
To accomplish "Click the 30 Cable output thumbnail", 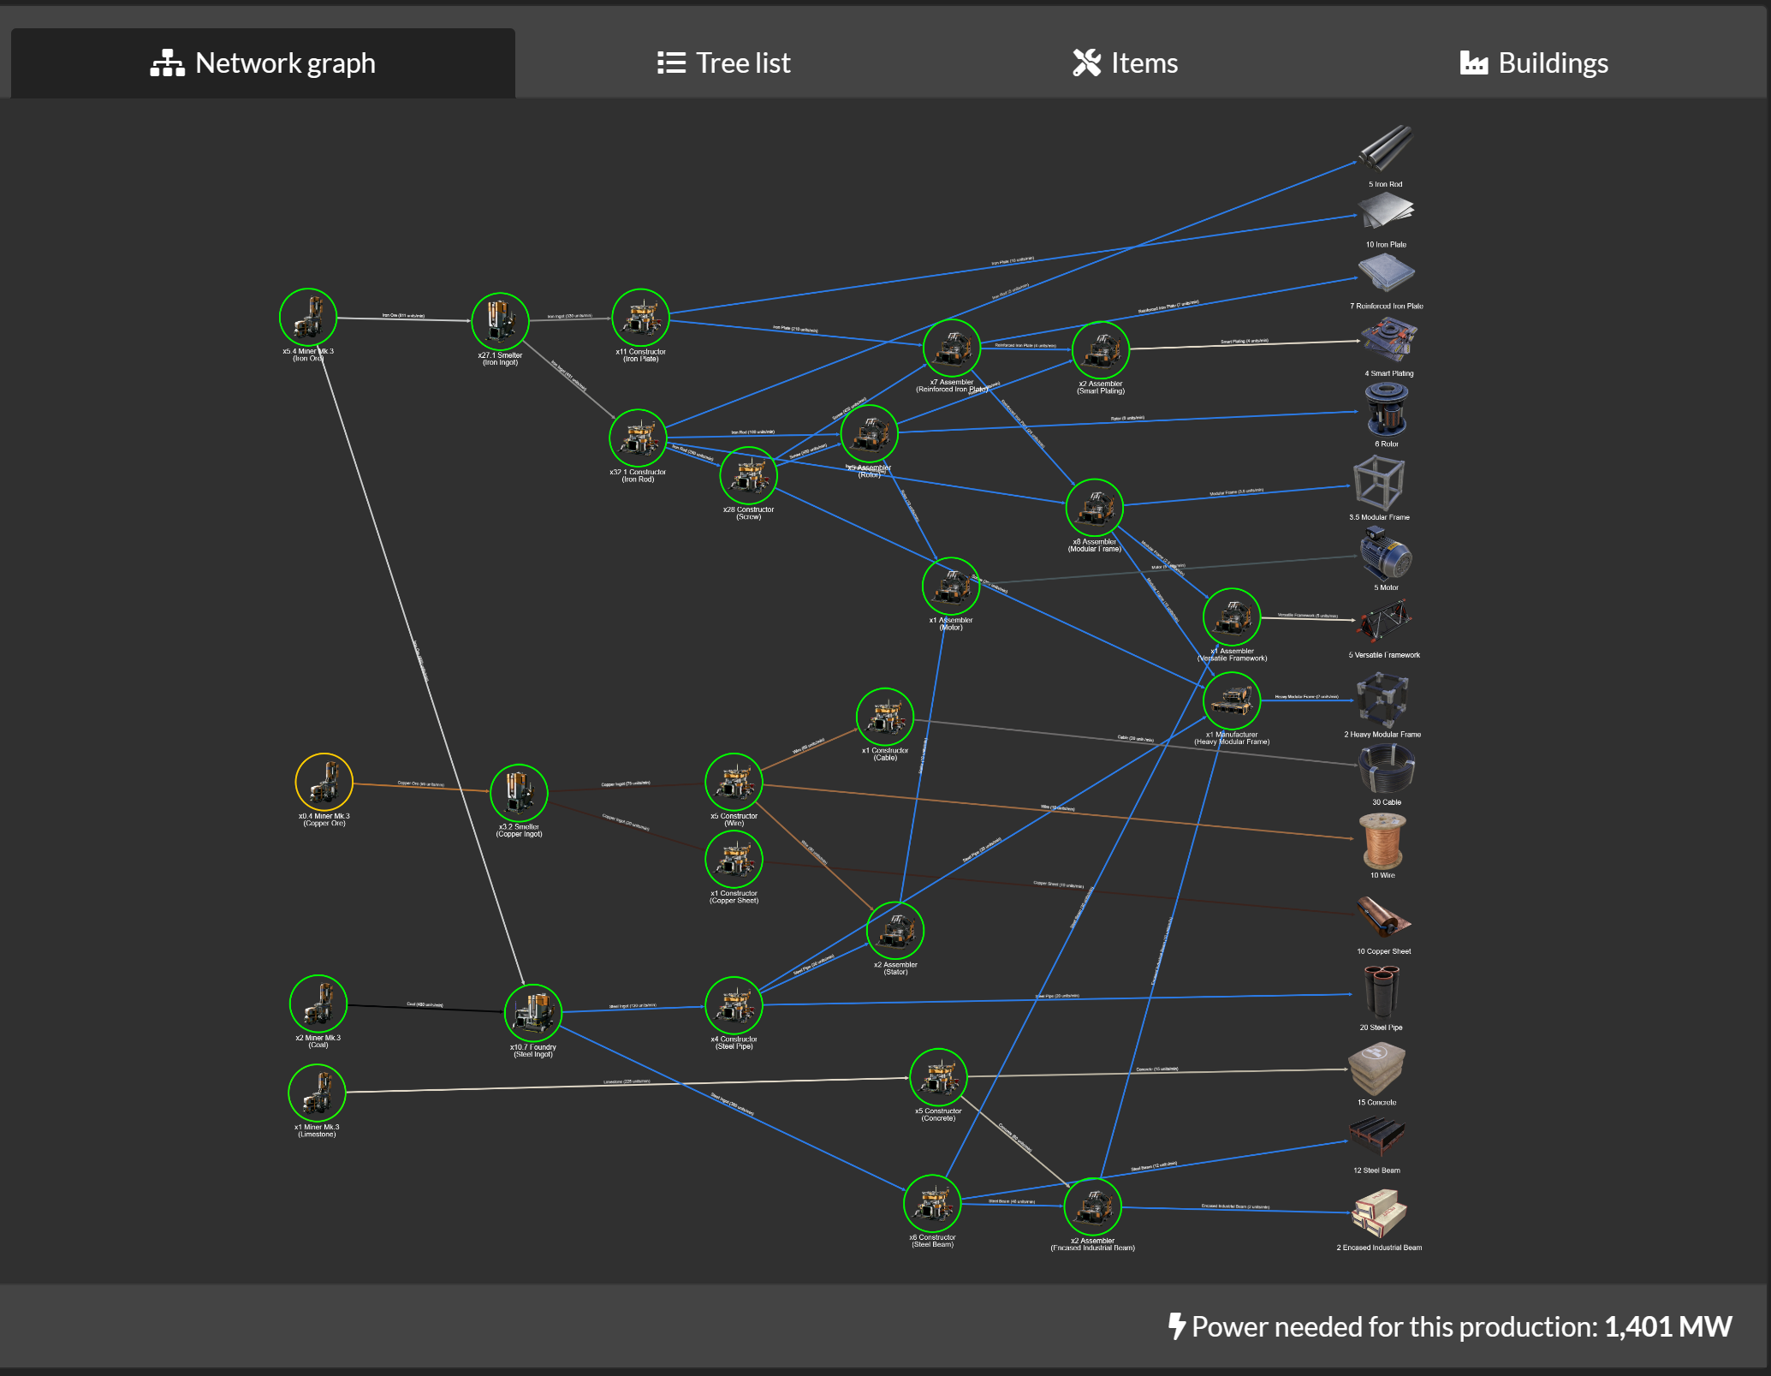I will [1388, 768].
